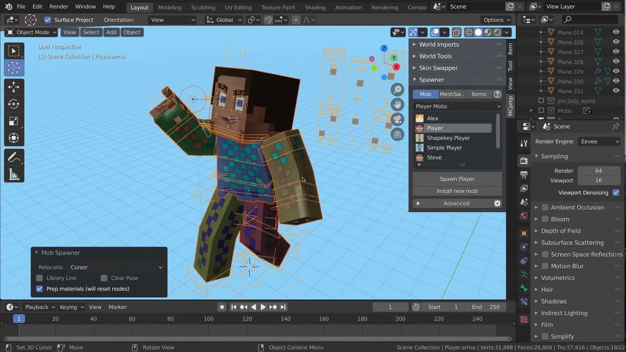The image size is (626, 352).
Task: Click the Z axis gizmo ball
Action: [384, 48]
